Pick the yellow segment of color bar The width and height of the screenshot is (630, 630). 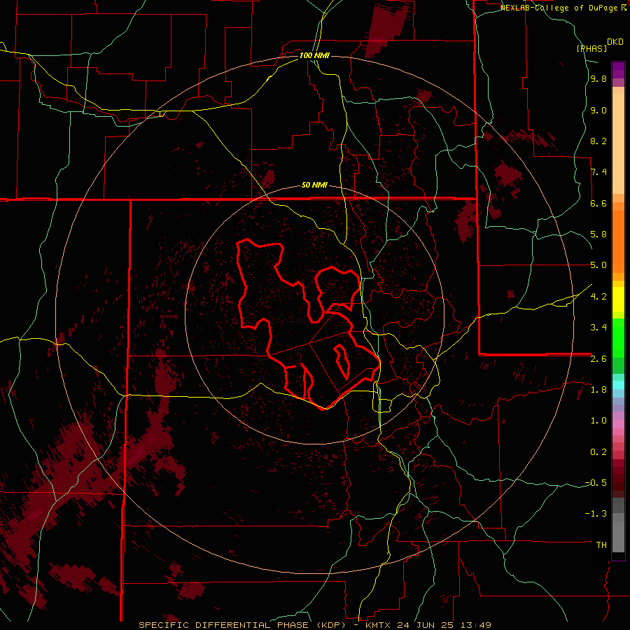click(x=618, y=300)
